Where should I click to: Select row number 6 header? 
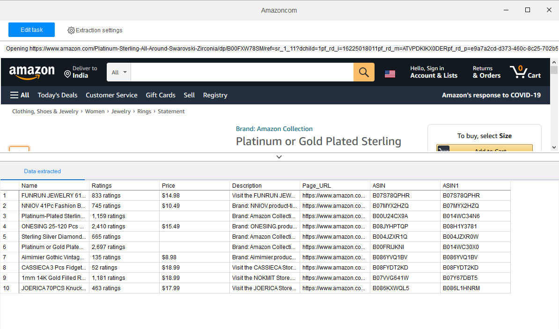[10, 247]
